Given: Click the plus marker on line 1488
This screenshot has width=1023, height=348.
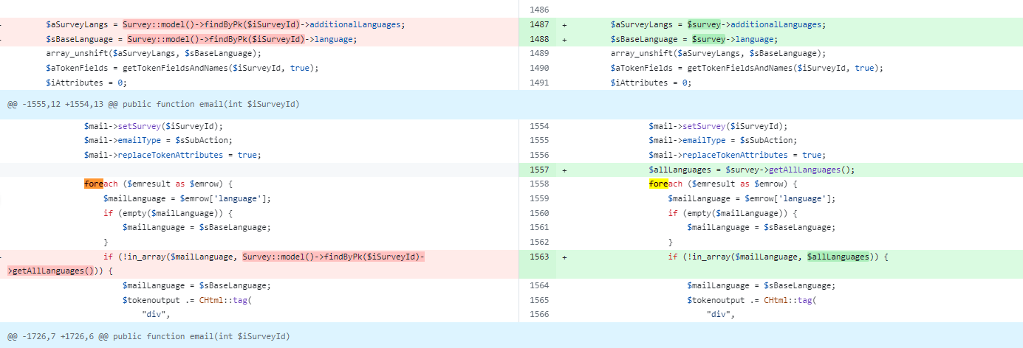Looking at the screenshot, I should [565, 39].
